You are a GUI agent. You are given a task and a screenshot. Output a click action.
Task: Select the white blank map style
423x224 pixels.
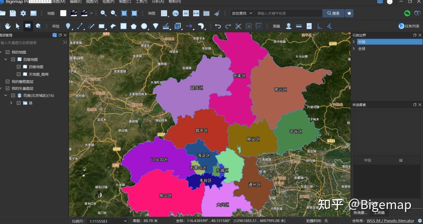(63, 13)
